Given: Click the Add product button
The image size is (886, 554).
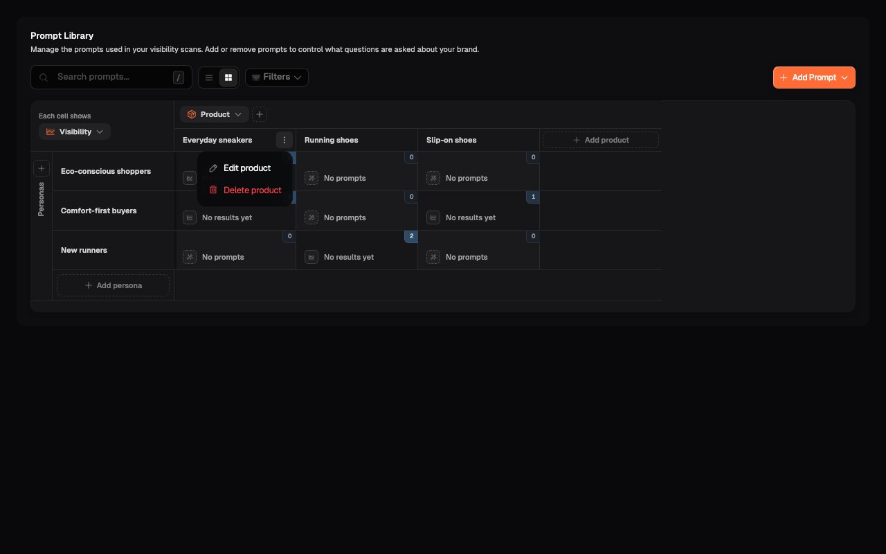Looking at the screenshot, I should pyautogui.click(x=601, y=140).
